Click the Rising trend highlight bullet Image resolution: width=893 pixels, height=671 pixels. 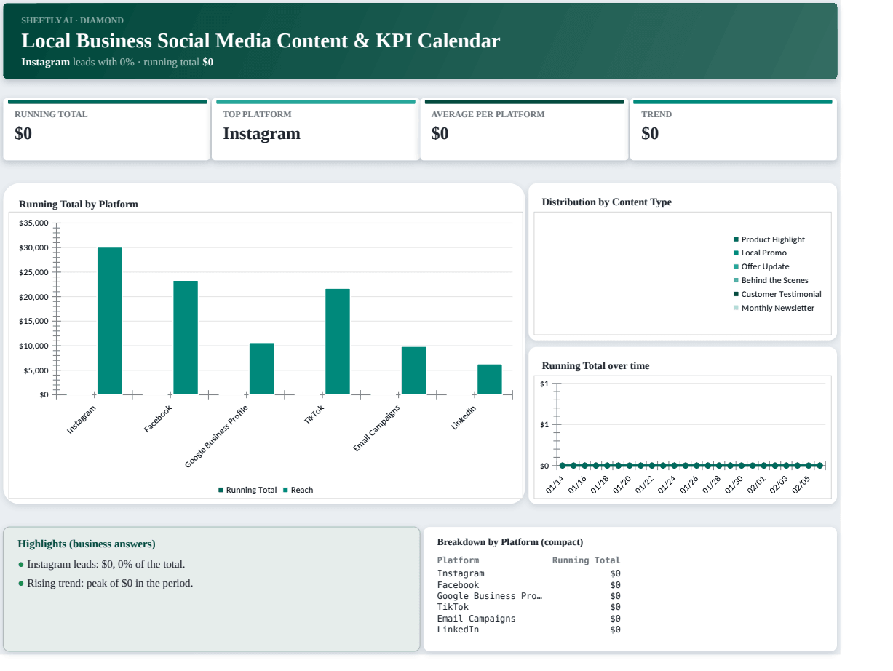[x=106, y=583]
